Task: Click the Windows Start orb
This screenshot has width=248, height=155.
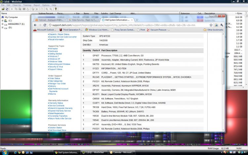Action: [x=5, y=152]
